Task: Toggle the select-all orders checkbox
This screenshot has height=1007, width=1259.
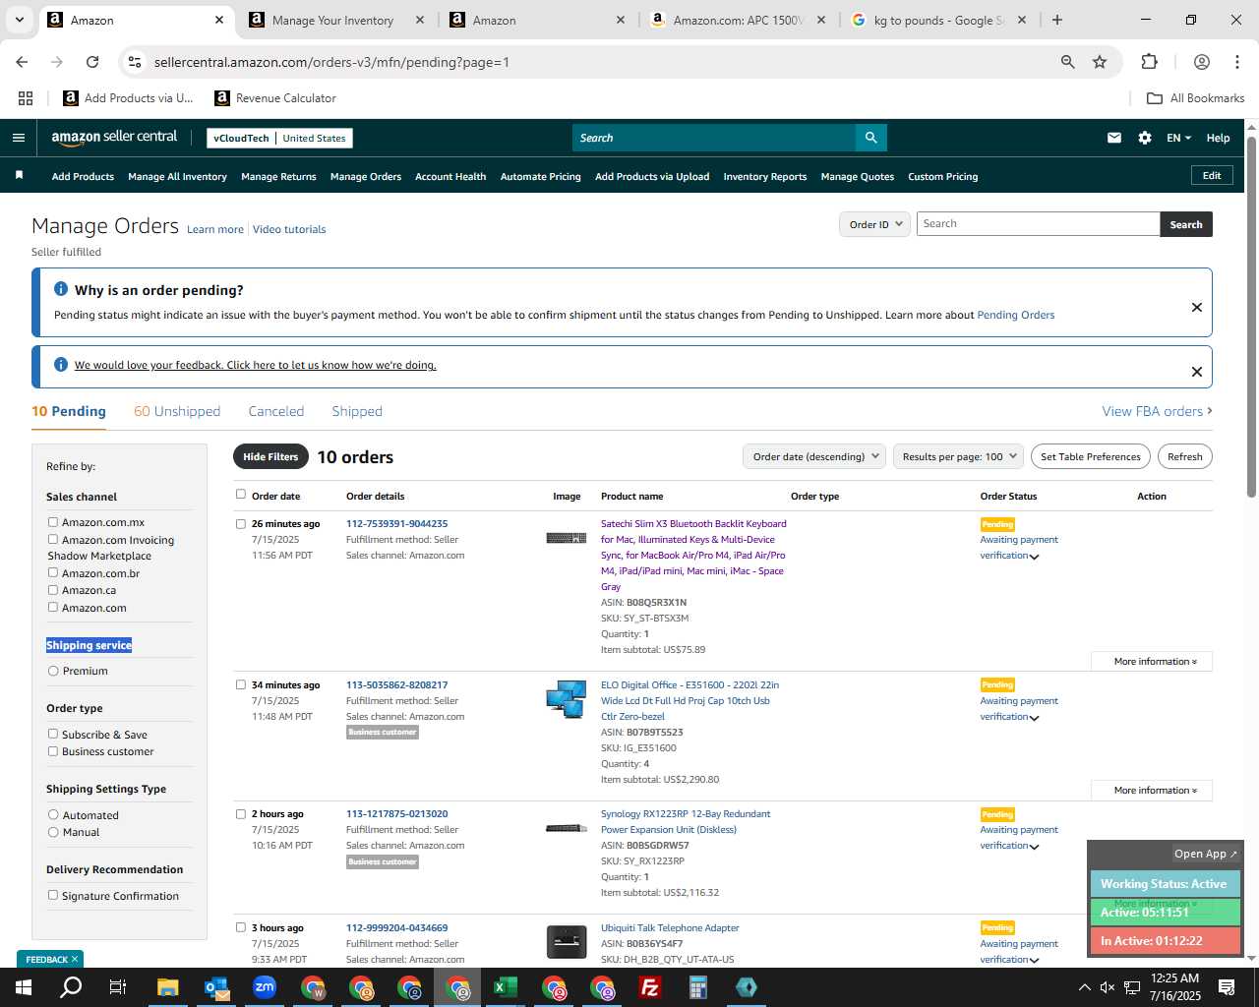Action: click(x=240, y=495)
